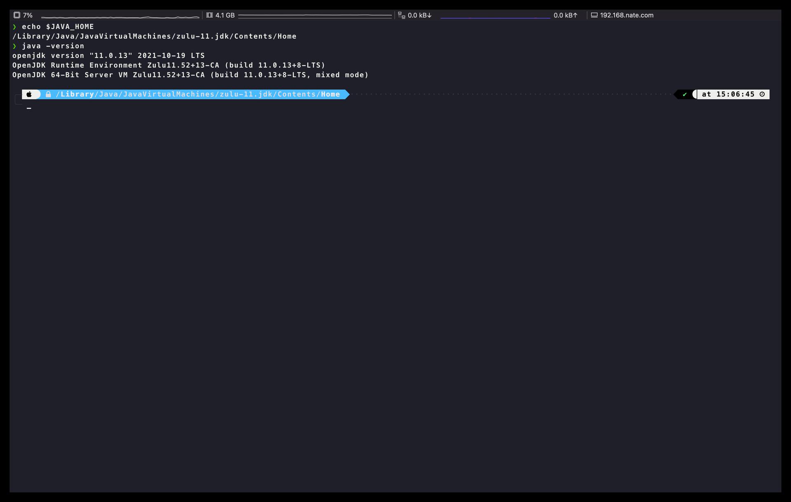Image resolution: width=791 pixels, height=502 pixels.
Task: Click the computer hostname icon
Action: point(594,15)
